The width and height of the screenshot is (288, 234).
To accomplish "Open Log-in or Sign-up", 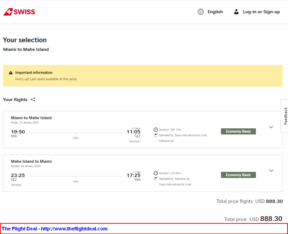I will (x=261, y=12).
